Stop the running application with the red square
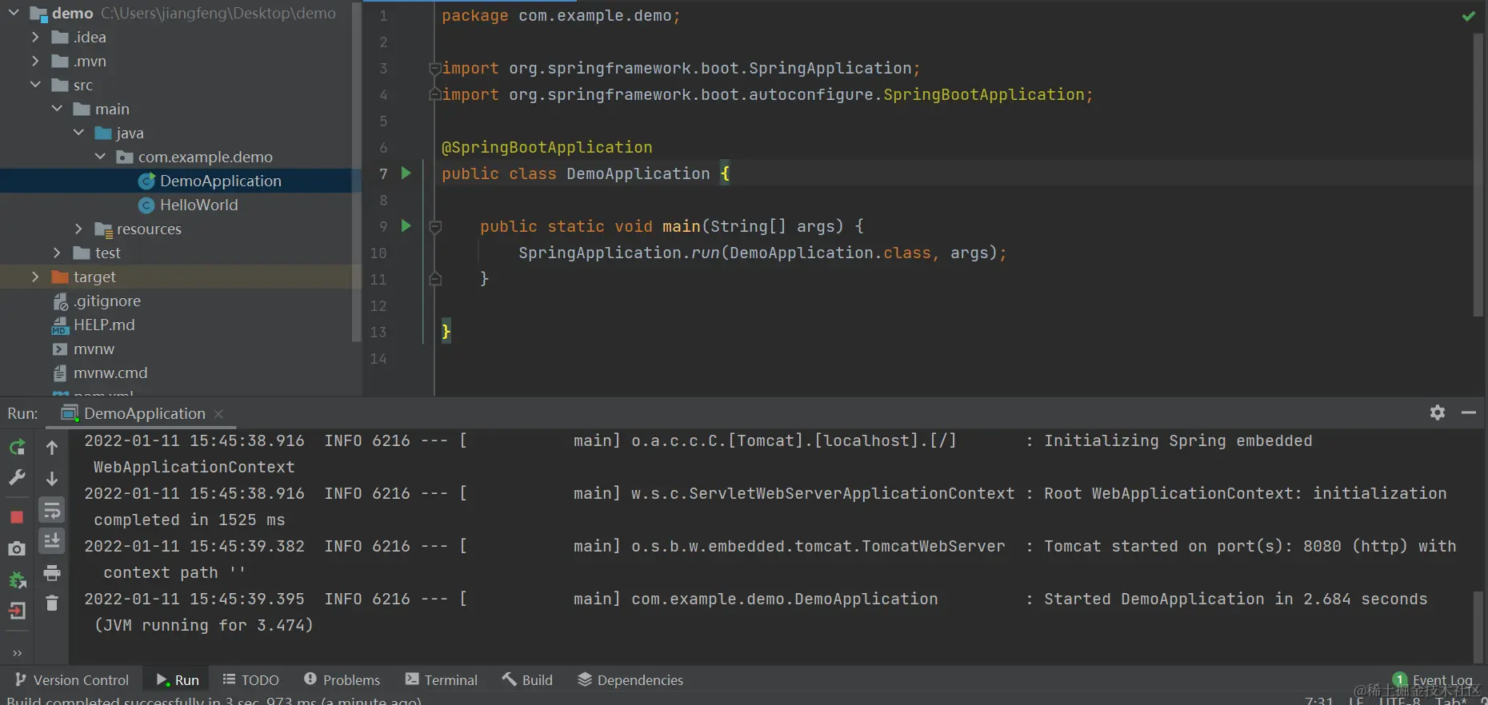This screenshot has width=1488, height=705. point(17,517)
